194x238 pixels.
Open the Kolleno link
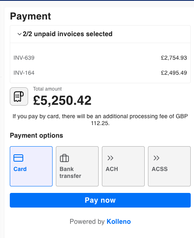pyautogui.click(x=119, y=222)
